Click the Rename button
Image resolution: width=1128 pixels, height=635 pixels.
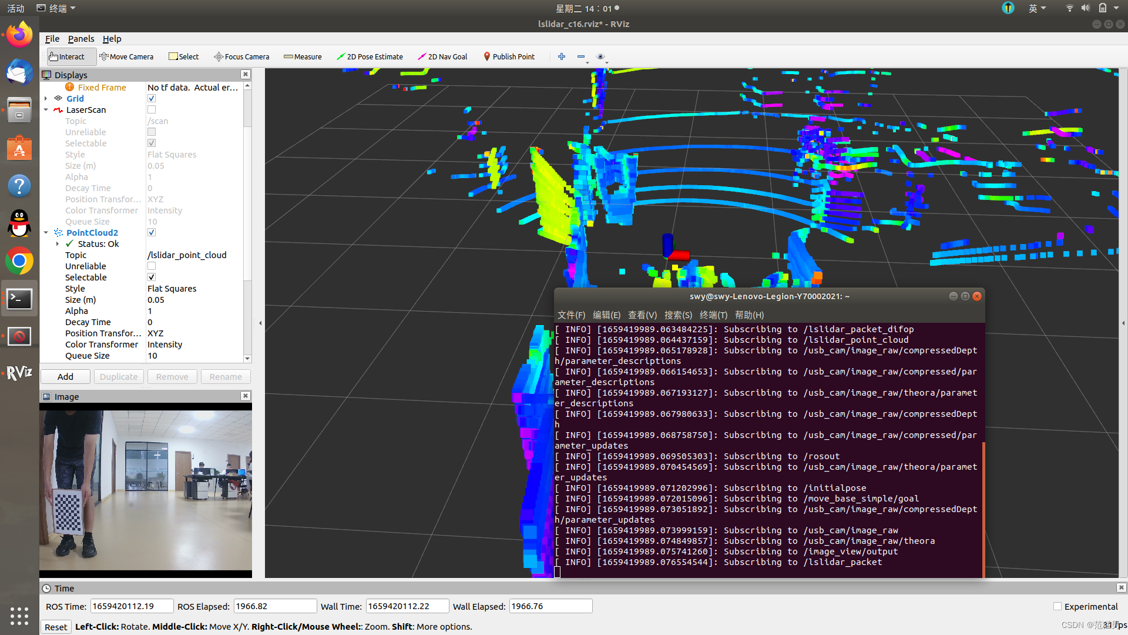226,376
